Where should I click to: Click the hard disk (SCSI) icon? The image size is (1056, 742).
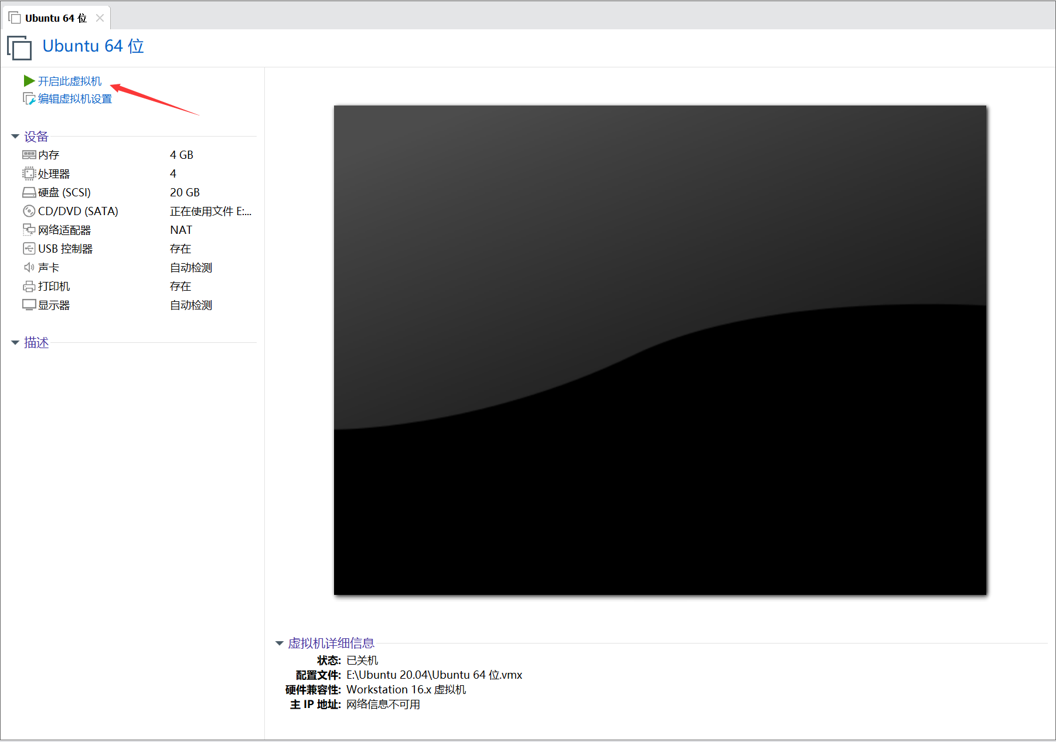coord(29,192)
